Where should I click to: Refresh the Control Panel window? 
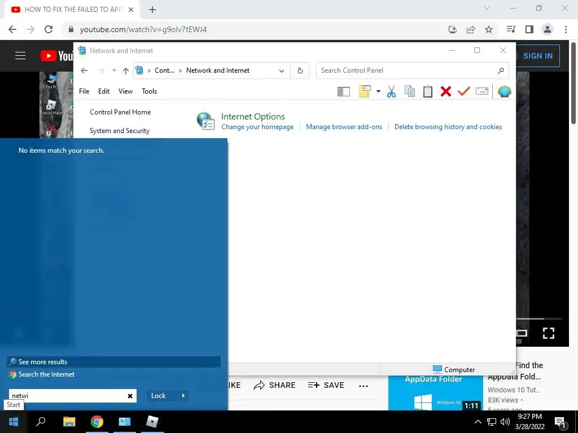300,70
